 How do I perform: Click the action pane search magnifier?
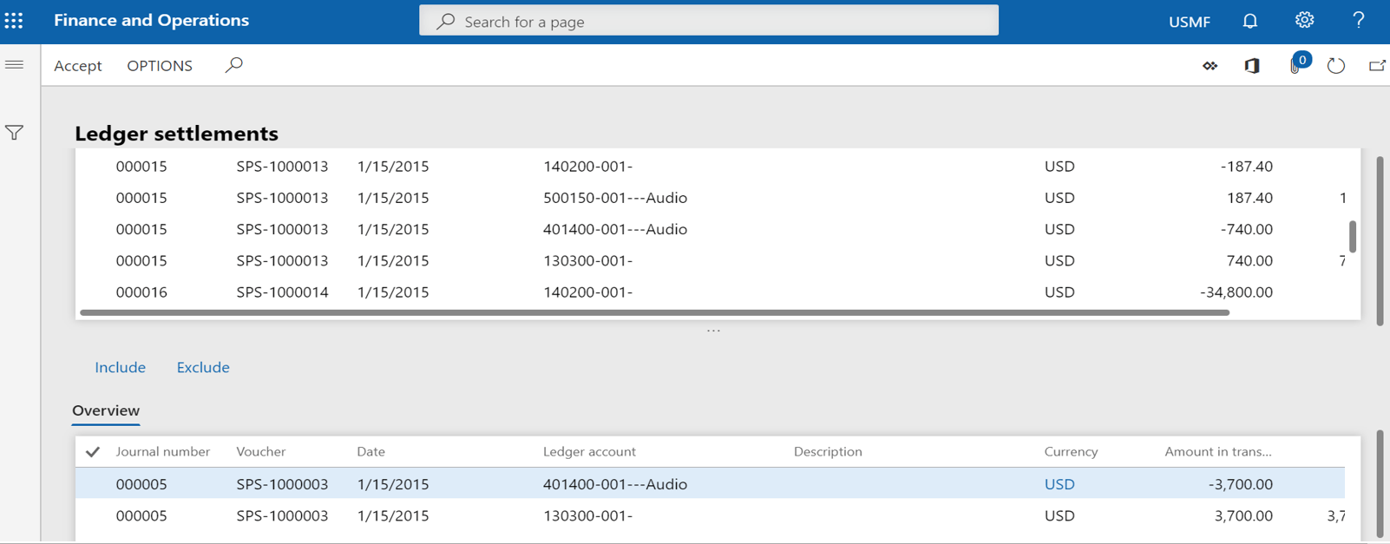pos(233,65)
